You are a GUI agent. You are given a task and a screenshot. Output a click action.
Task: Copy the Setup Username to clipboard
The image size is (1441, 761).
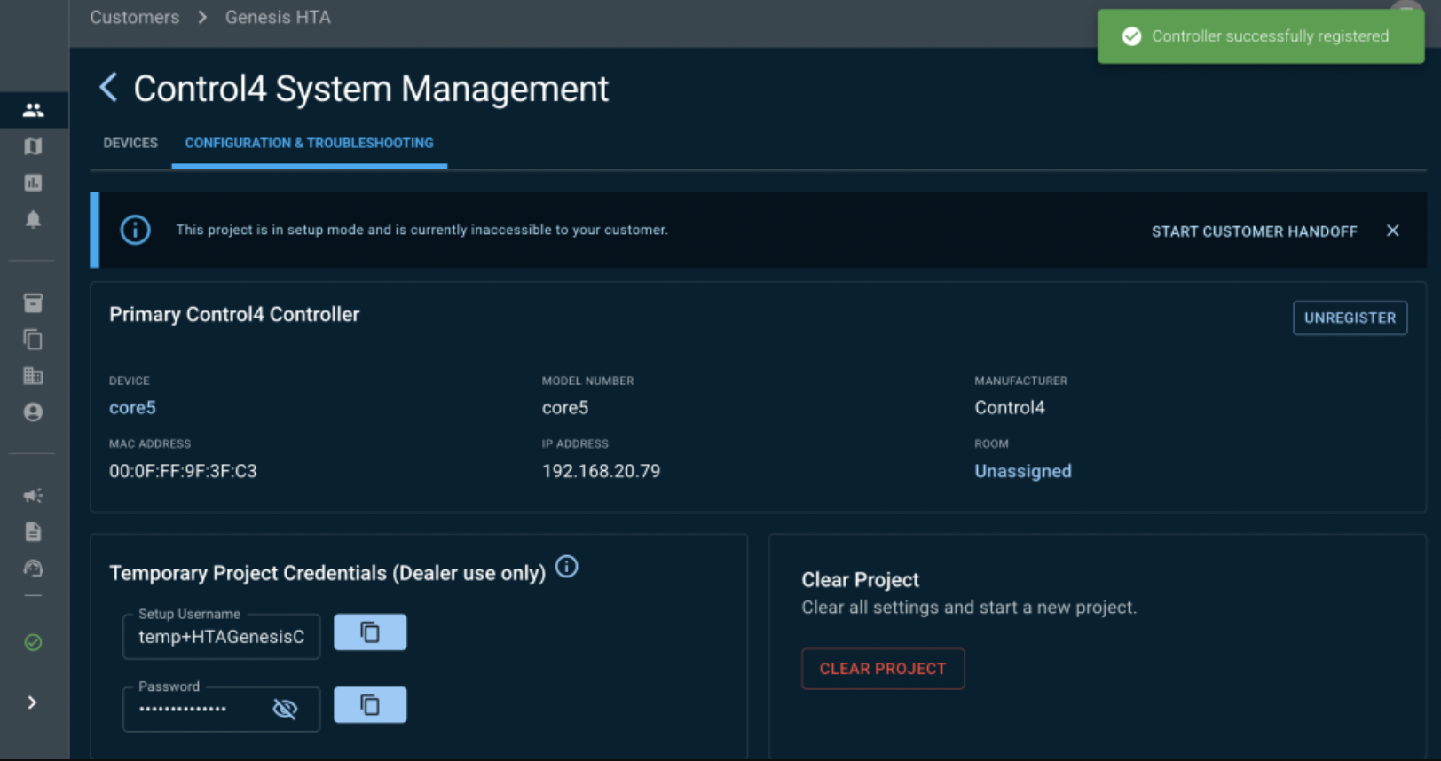point(370,632)
